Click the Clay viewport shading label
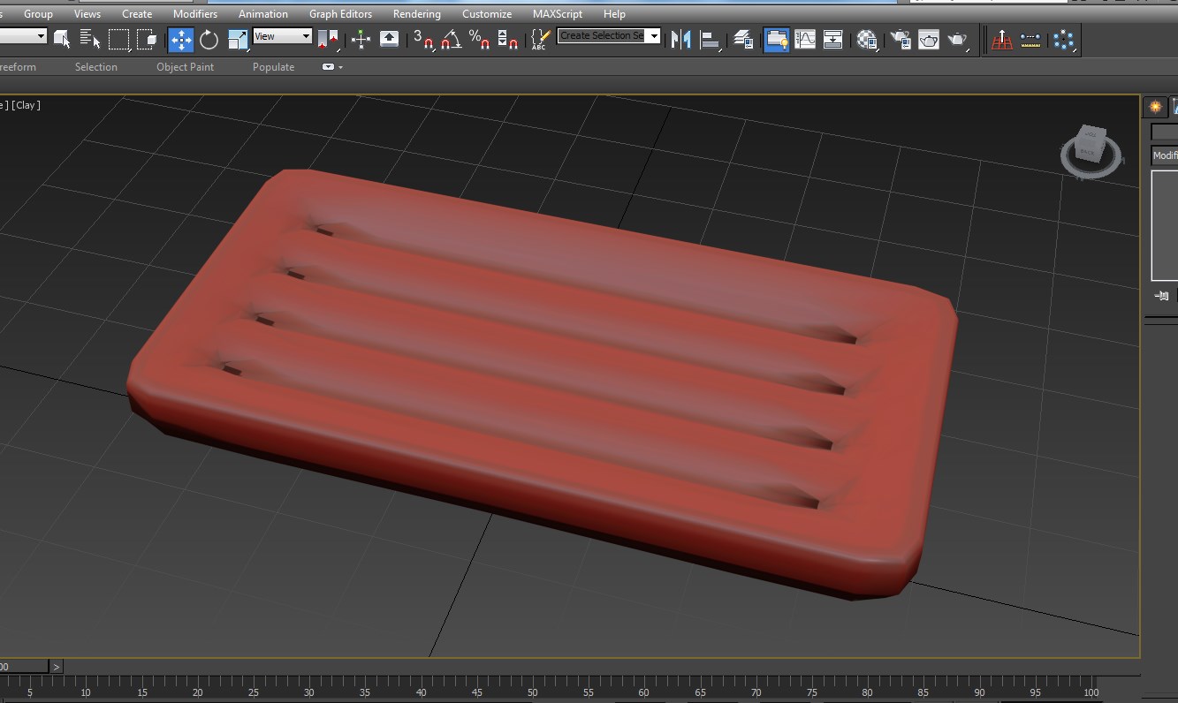The height and width of the screenshot is (703, 1178). click(x=27, y=105)
